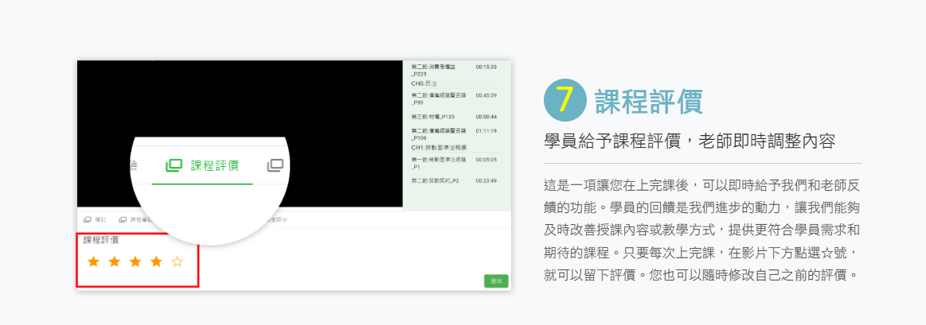Click the 課程評價 label above the stars
Screen dimensions: 926x325
[100, 240]
